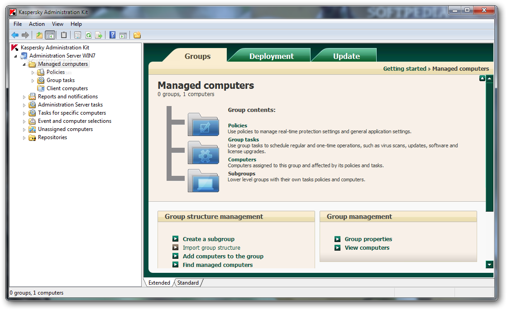Select Tasks for specific computers tree item
This screenshot has height=310, width=507.
(72, 113)
